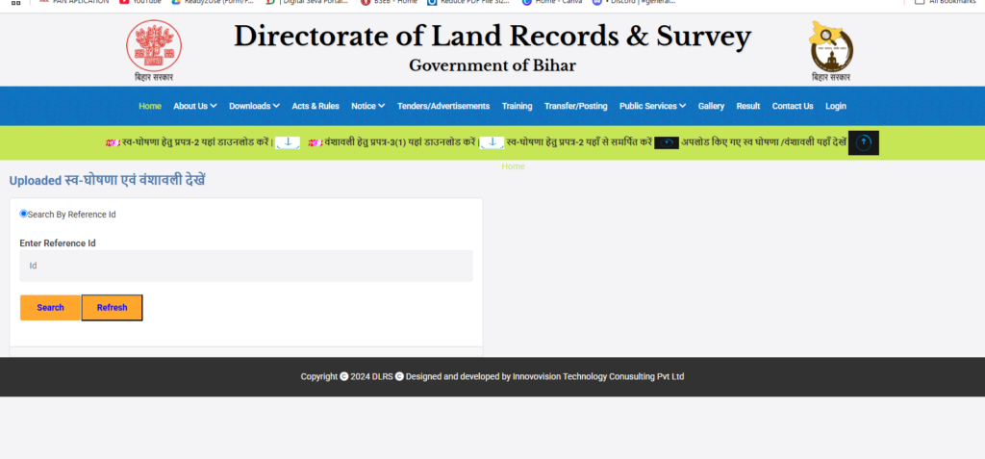Go to Home in the navigation bar
The height and width of the screenshot is (459, 985).
[x=150, y=106]
